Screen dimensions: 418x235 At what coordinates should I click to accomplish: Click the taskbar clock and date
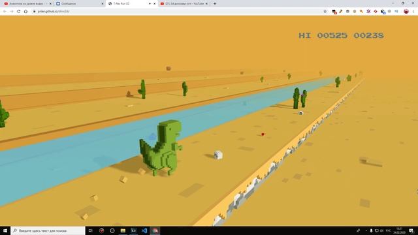click(399, 230)
